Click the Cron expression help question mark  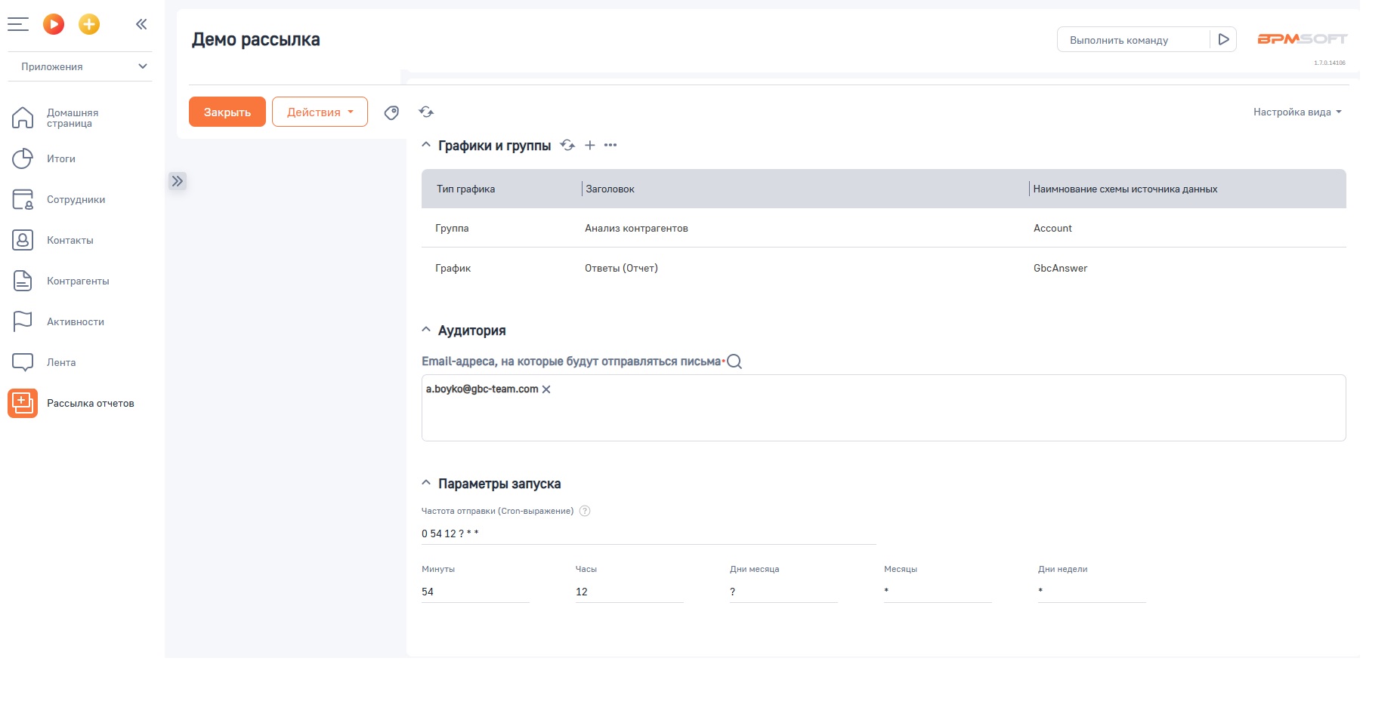pos(585,511)
